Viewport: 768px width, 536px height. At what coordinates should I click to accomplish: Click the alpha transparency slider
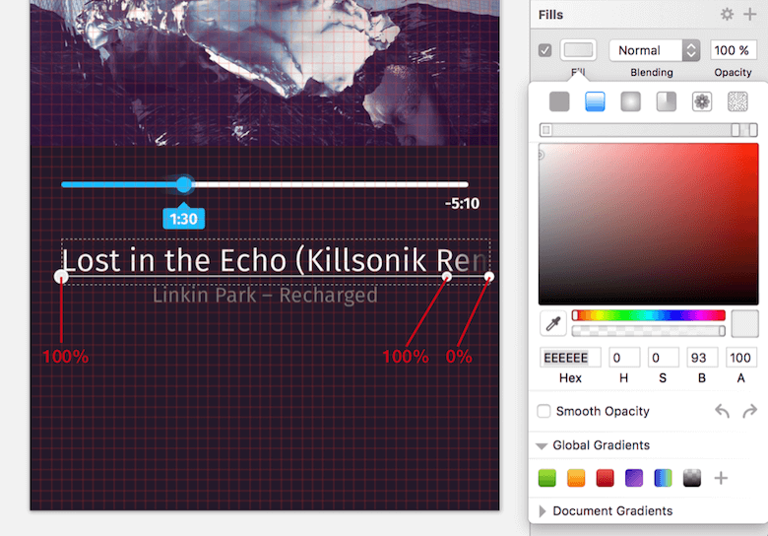[649, 331]
